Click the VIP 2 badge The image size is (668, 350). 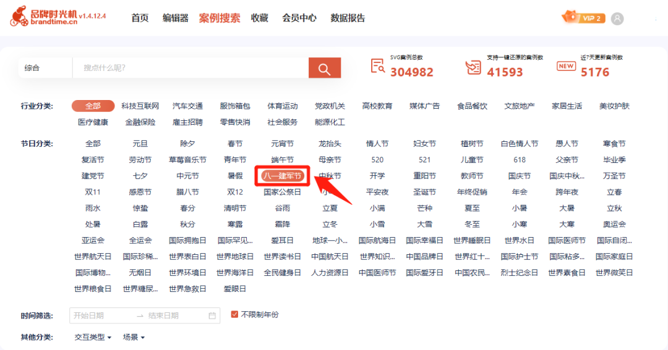[584, 17]
